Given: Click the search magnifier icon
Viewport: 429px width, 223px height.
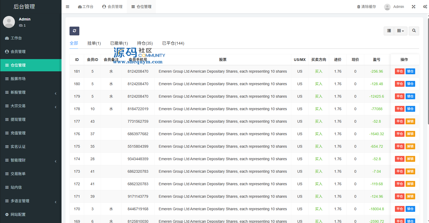Looking at the screenshot, I should [414, 31].
